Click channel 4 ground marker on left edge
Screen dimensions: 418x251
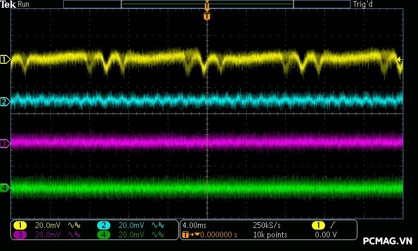coord(5,187)
